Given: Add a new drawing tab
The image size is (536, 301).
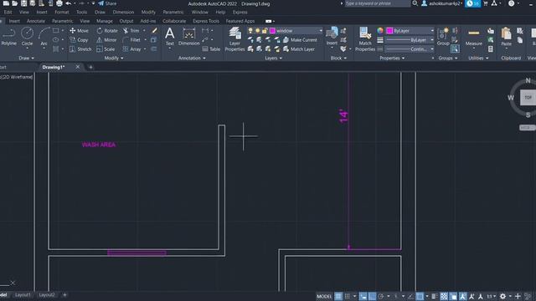Looking at the screenshot, I should coord(90,67).
